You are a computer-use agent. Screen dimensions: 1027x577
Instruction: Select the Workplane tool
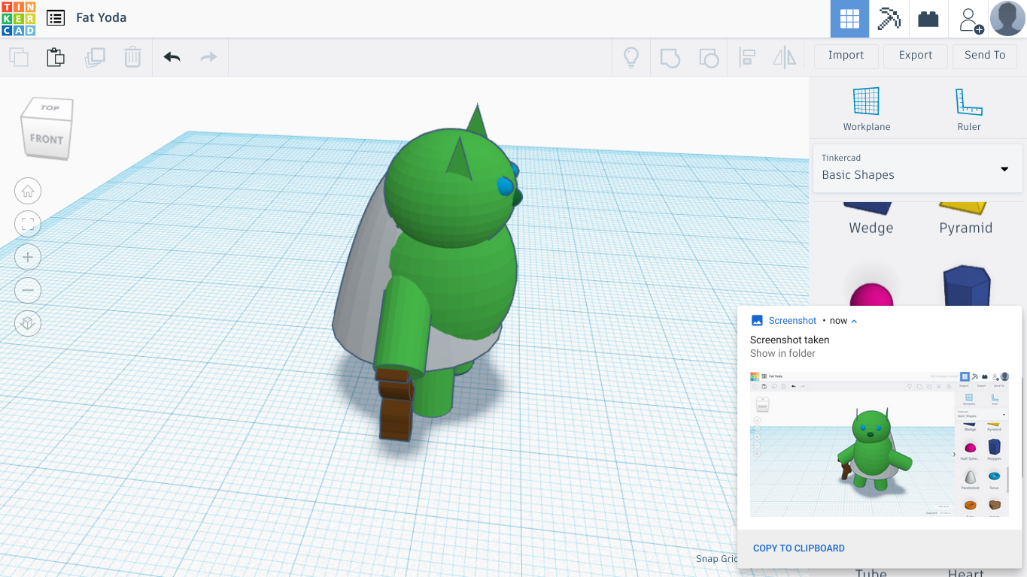coord(867,109)
